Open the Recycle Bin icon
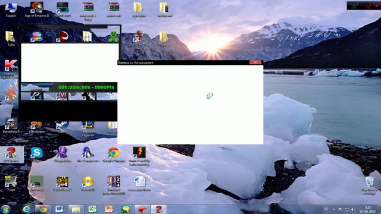 pyautogui.click(x=369, y=185)
